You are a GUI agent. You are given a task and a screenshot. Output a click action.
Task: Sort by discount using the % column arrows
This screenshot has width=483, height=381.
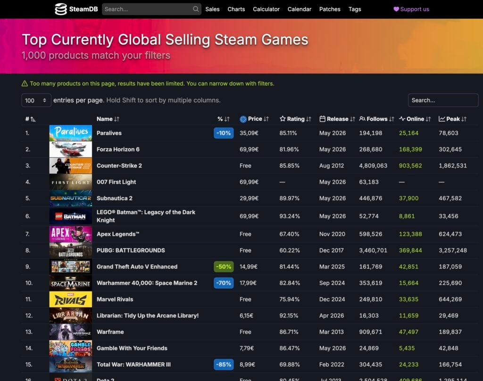227,119
